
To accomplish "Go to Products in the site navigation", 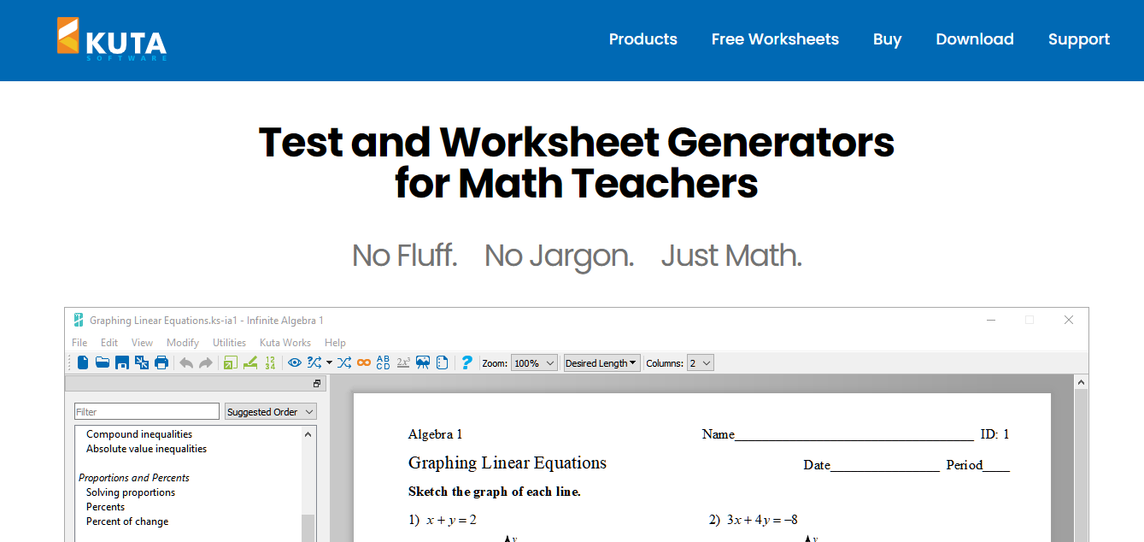I will pyautogui.click(x=643, y=39).
